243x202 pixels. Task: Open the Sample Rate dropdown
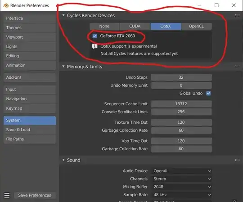181,194
